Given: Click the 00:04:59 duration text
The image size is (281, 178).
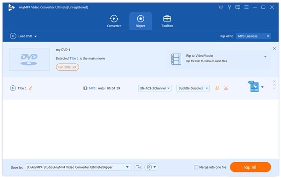Looking at the screenshot, I should (x=113, y=88).
